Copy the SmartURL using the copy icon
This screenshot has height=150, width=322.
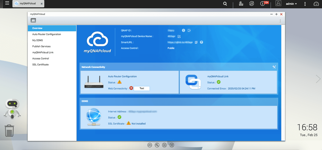[196, 42]
